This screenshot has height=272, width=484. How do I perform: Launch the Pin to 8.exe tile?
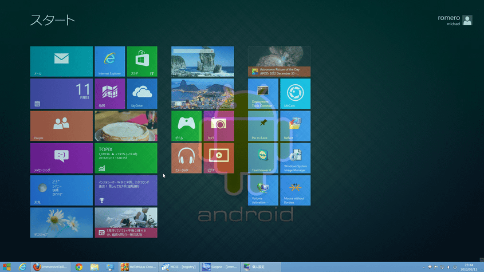tap(263, 126)
